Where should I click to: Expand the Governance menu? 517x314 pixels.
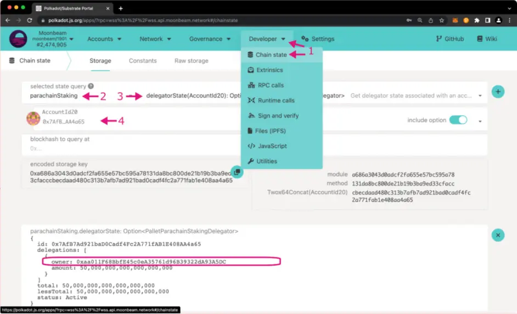pyautogui.click(x=210, y=39)
